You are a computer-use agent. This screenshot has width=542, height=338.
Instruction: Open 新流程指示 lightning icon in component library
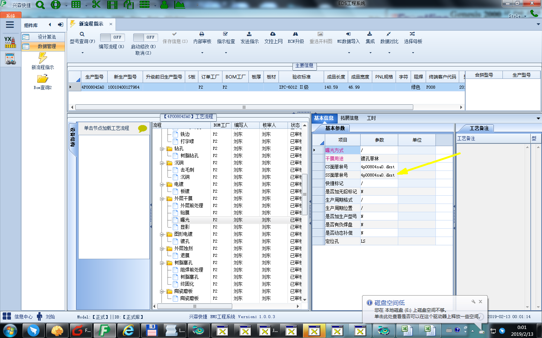point(43,58)
